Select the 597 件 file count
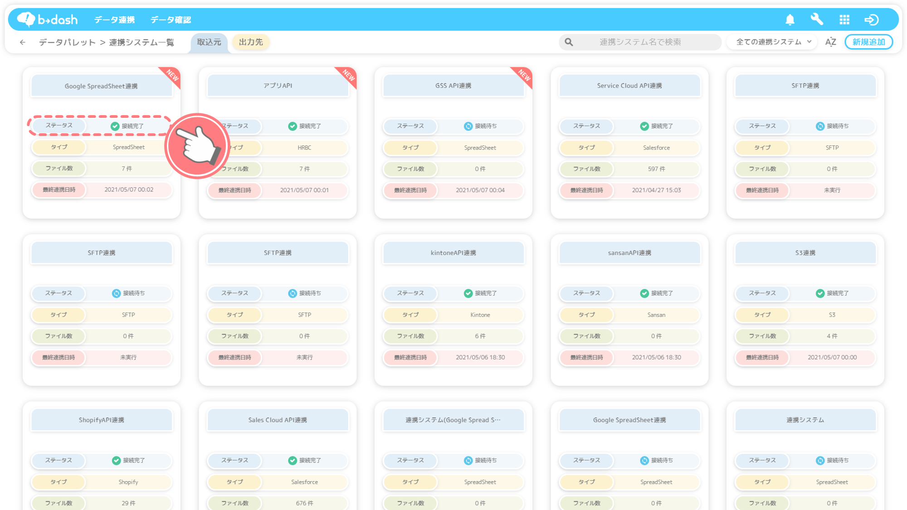 tap(656, 169)
